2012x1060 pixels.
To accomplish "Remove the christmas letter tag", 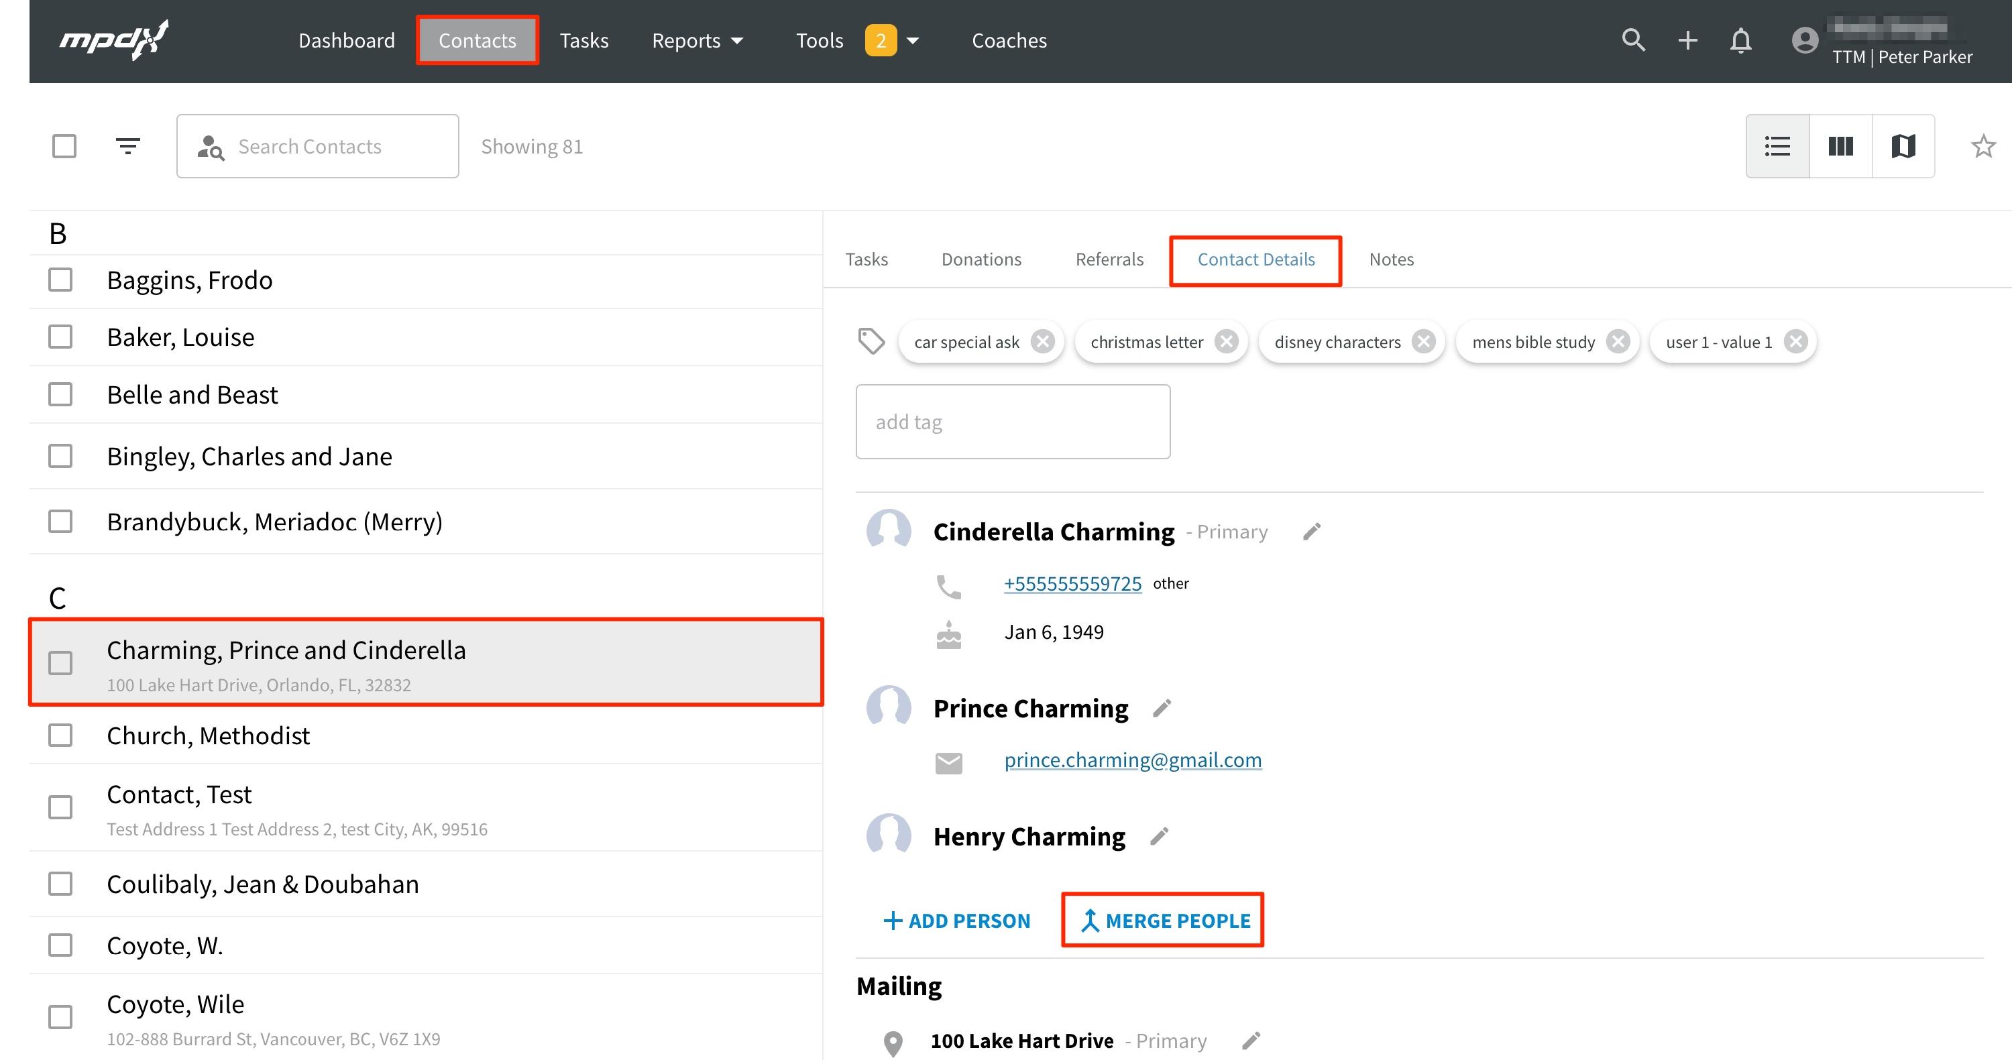I will [1226, 342].
